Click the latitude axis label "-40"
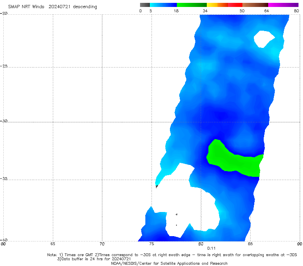 click(4, 240)
